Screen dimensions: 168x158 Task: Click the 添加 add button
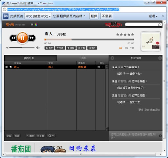(x=71, y=48)
